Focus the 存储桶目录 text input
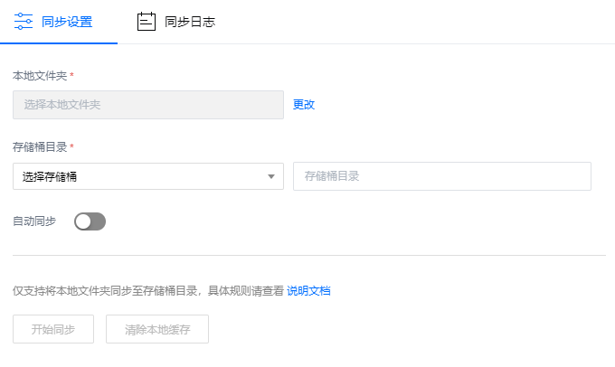 point(441,176)
